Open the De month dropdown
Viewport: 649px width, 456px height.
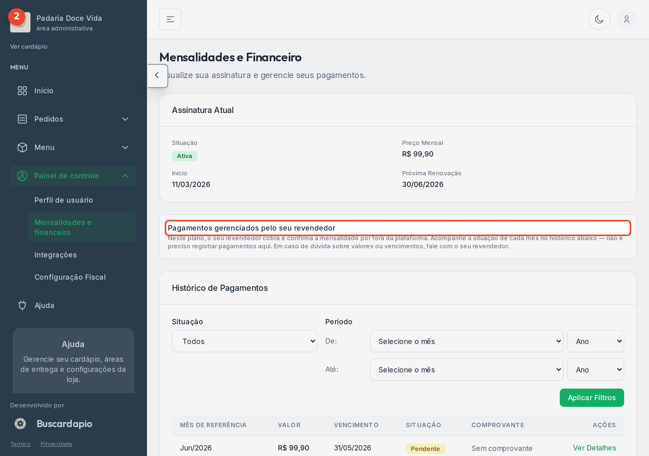coord(466,341)
